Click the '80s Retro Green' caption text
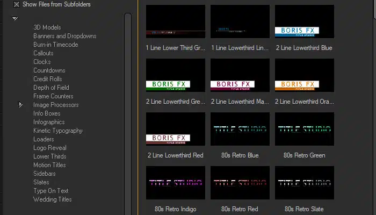Image resolution: width=376 pixels, height=215 pixels. (305, 155)
